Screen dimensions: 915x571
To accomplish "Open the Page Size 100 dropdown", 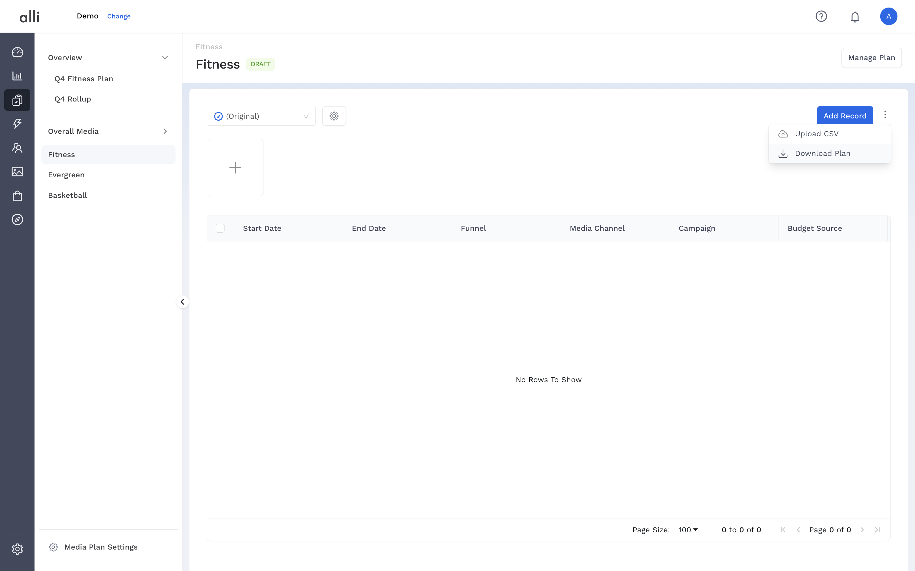I will pos(688,529).
